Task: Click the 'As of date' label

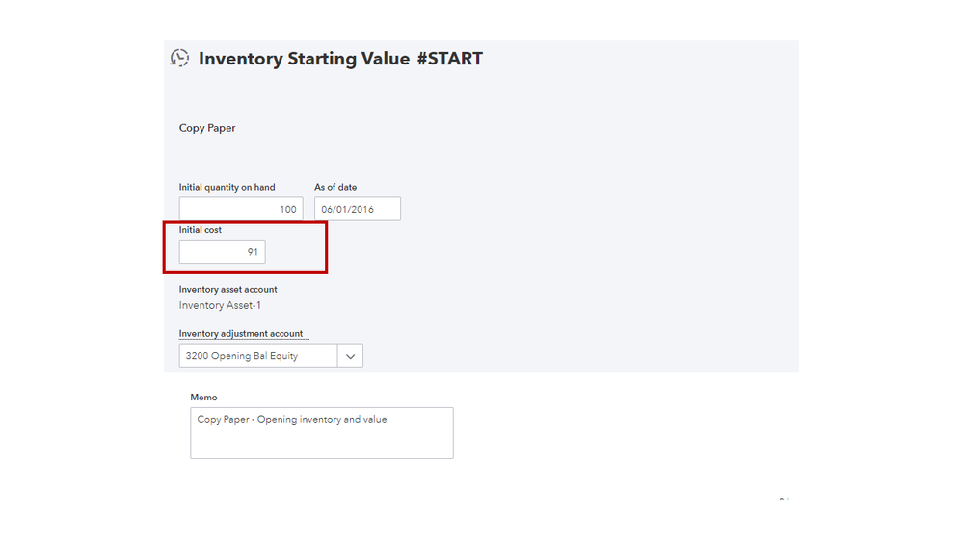Action: 335,187
